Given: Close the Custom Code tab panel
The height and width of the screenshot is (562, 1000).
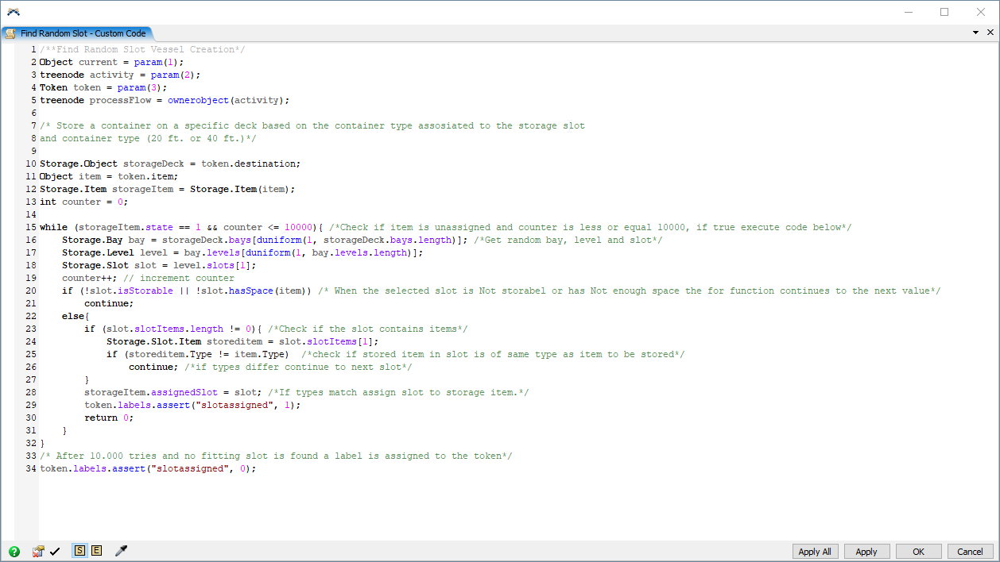Looking at the screenshot, I should point(990,33).
